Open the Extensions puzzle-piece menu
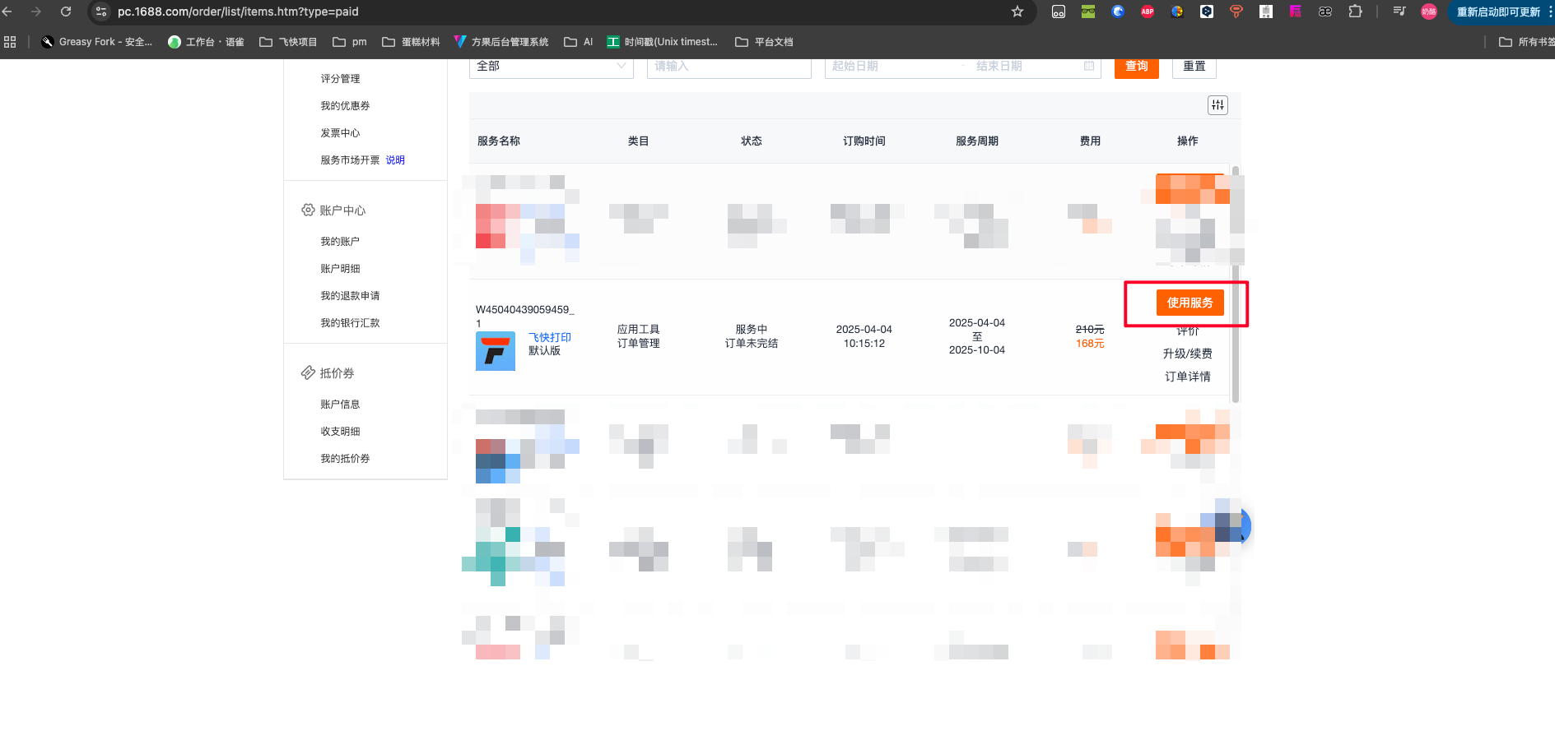This screenshot has height=740, width=1555. point(1355,12)
